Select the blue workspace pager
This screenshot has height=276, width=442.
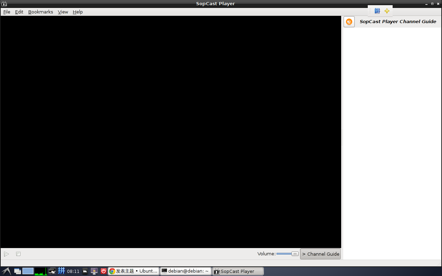[x=28, y=271]
